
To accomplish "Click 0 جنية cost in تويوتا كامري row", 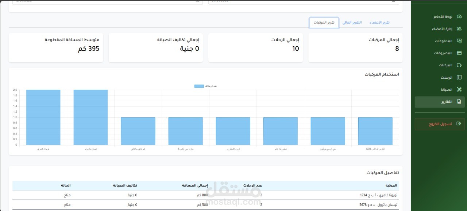I will click(x=132, y=195).
